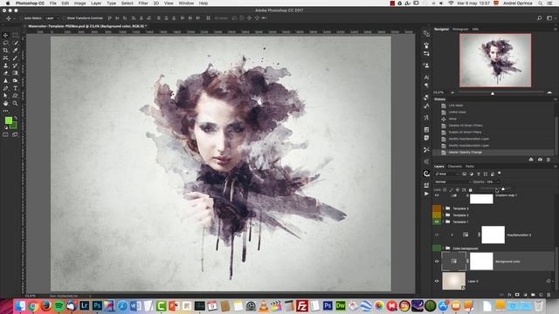Select the Clone Stamp tool
Viewport: 559px width, 314px height.
(x=6, y=65)
